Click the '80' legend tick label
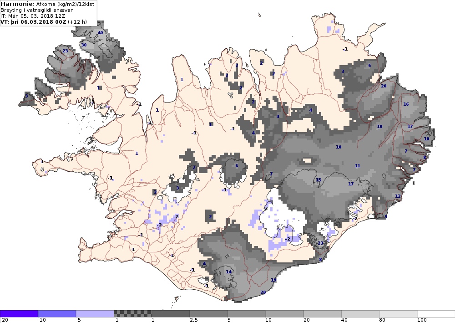 click(x=382, y=320)
